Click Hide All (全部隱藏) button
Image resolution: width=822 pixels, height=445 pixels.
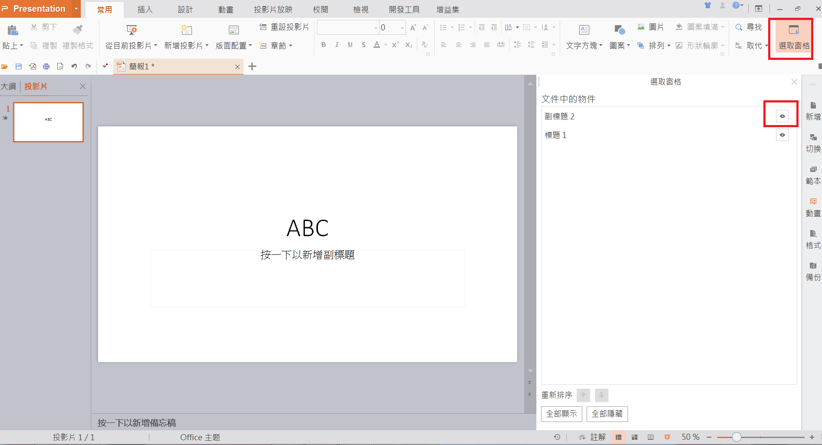pyautogui.click(x=607, y=414)
